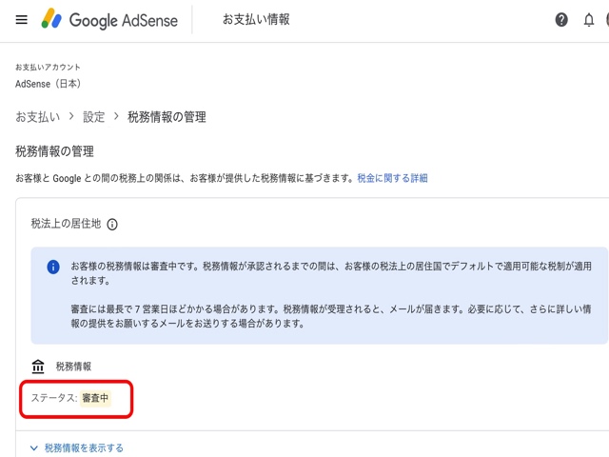This screenshot has width=609, height=457.
Task: Click the 審査中 status badge
Action: point(95,398)
